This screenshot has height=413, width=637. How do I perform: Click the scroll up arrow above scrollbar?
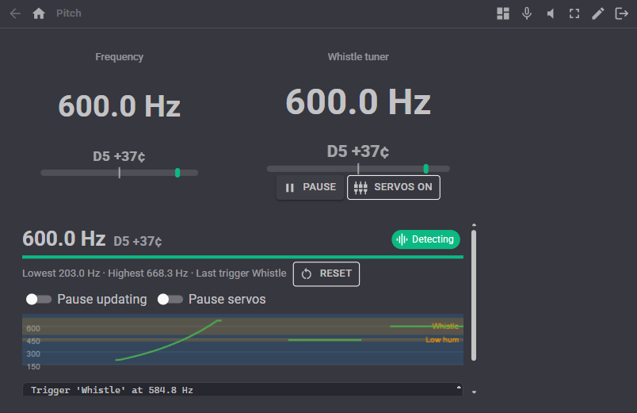pyautogui.click(x=474, y=225)
